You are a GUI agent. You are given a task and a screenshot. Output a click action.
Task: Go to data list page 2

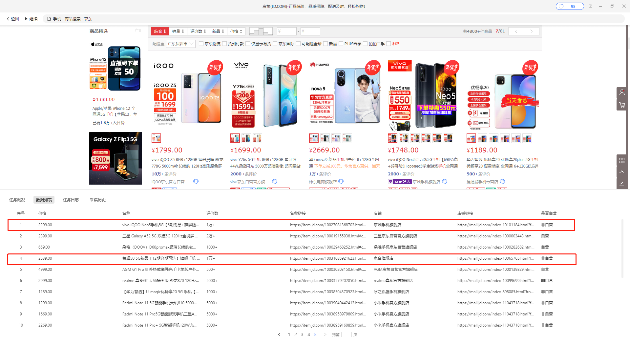pyautogui.click(x=296, y=334)
